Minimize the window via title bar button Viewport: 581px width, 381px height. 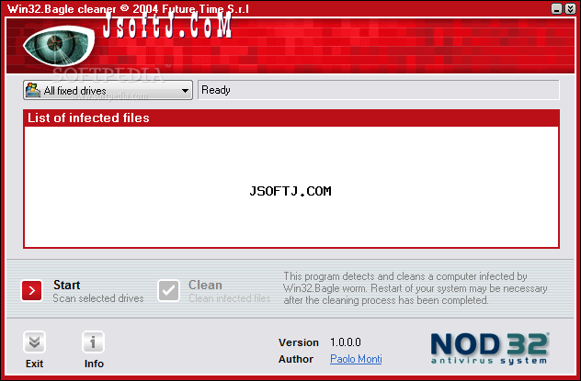556,8
